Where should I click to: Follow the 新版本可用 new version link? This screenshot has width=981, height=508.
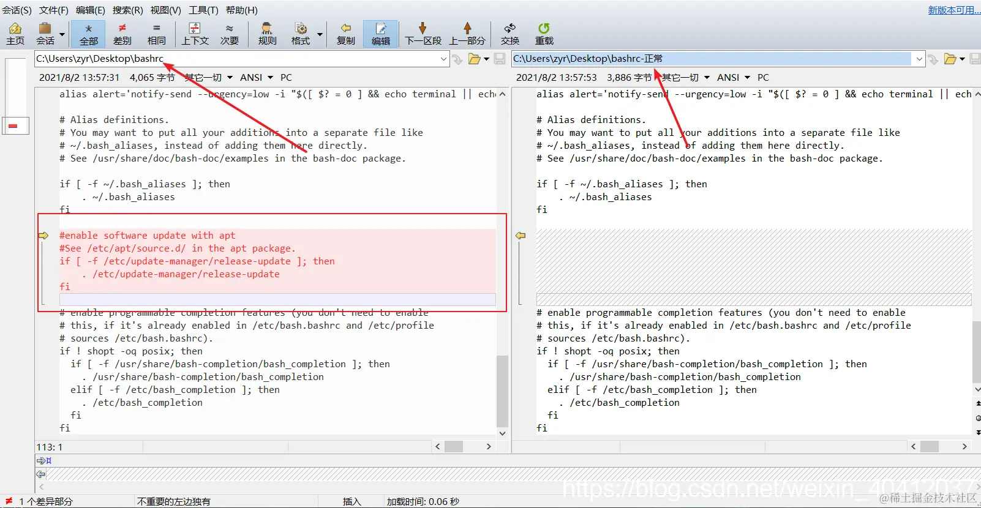[953, 10]
